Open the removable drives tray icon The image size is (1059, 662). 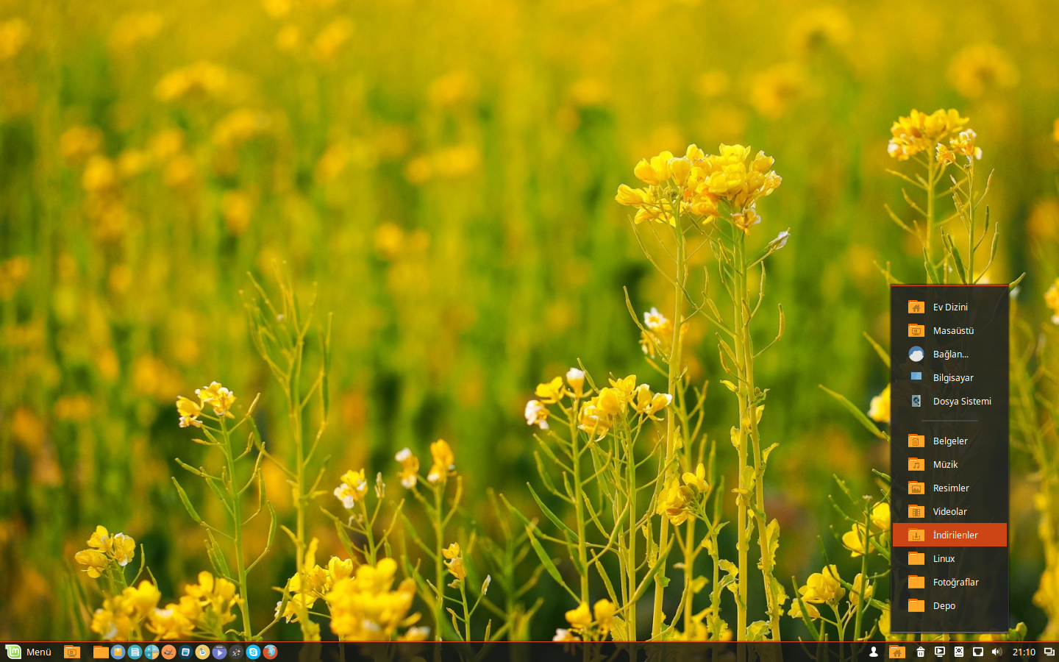tap(959, 652)
